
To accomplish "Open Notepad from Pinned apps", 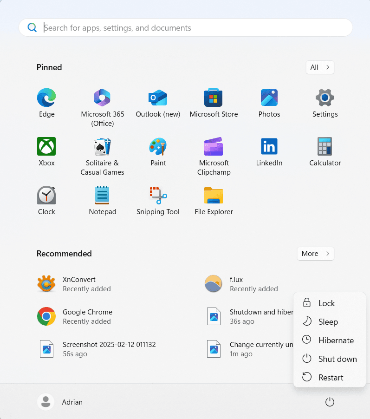I will [102, 200].
